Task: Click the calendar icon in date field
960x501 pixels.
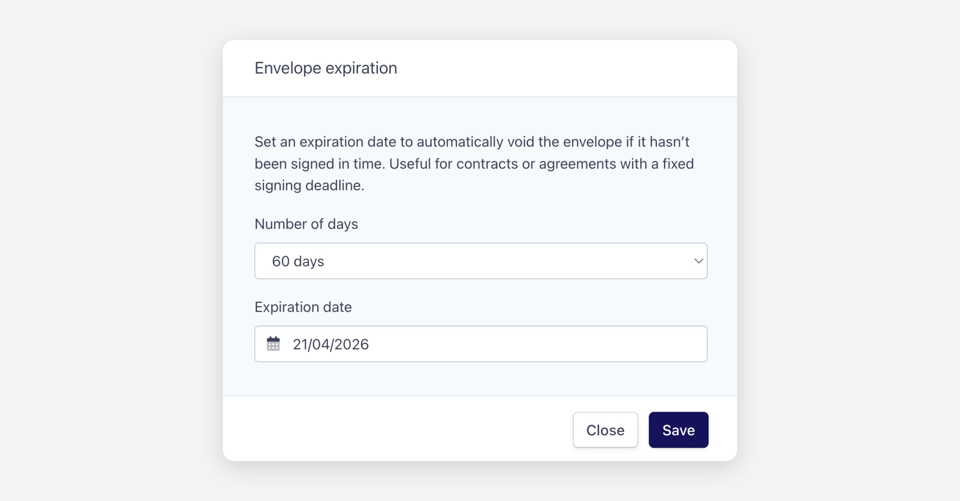Action: [x=273, y=344]
